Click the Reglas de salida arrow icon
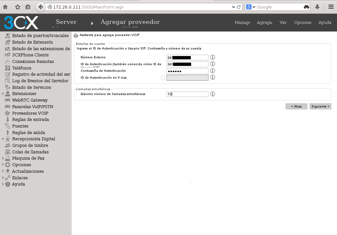337x235 pixels. 8,132
